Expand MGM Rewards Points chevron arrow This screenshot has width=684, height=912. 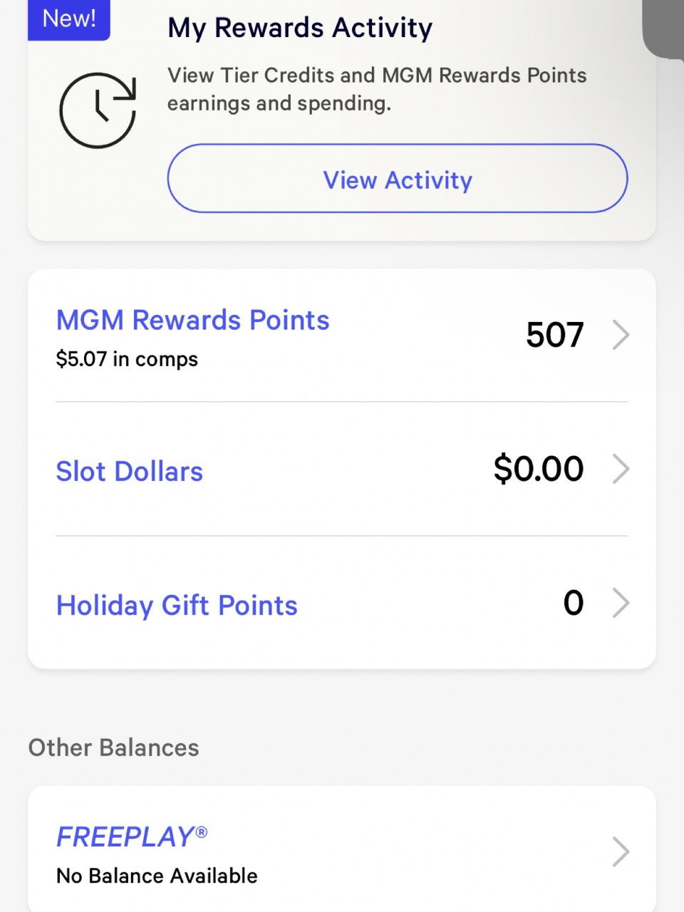click(621, 335)
